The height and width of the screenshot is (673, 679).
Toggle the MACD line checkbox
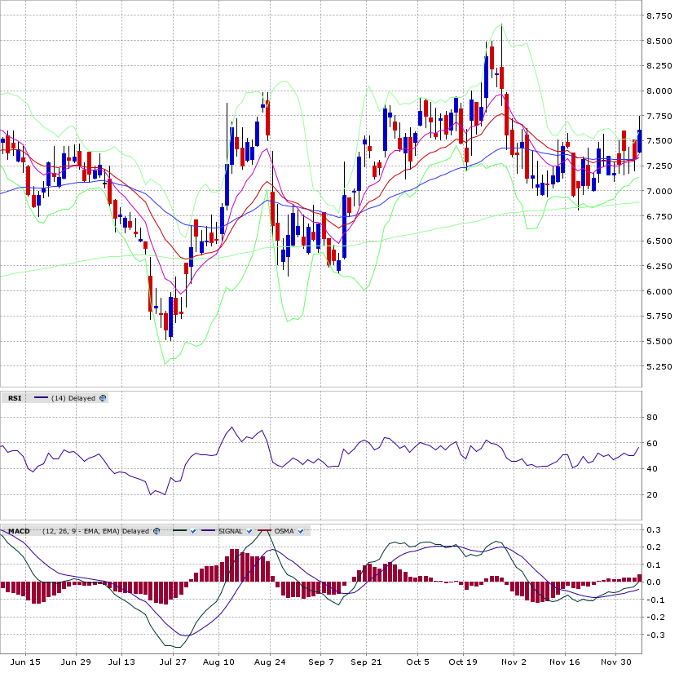tap(193, 531)
